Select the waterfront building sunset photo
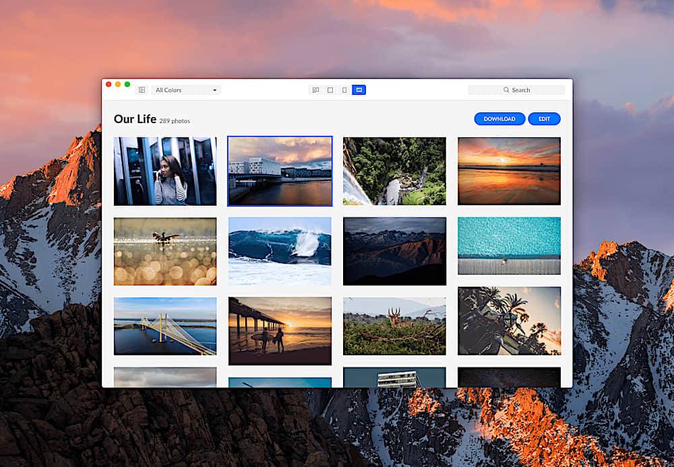Screen dimensions: 674x467 pos(280,172)
